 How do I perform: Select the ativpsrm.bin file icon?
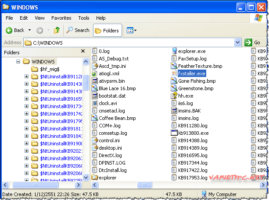point(95,81)
